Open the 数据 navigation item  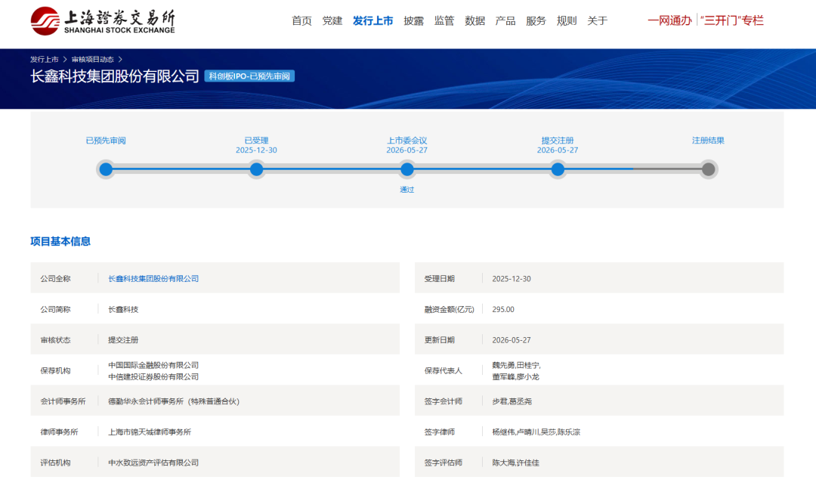pyautogui.click(x=474, y=21)
